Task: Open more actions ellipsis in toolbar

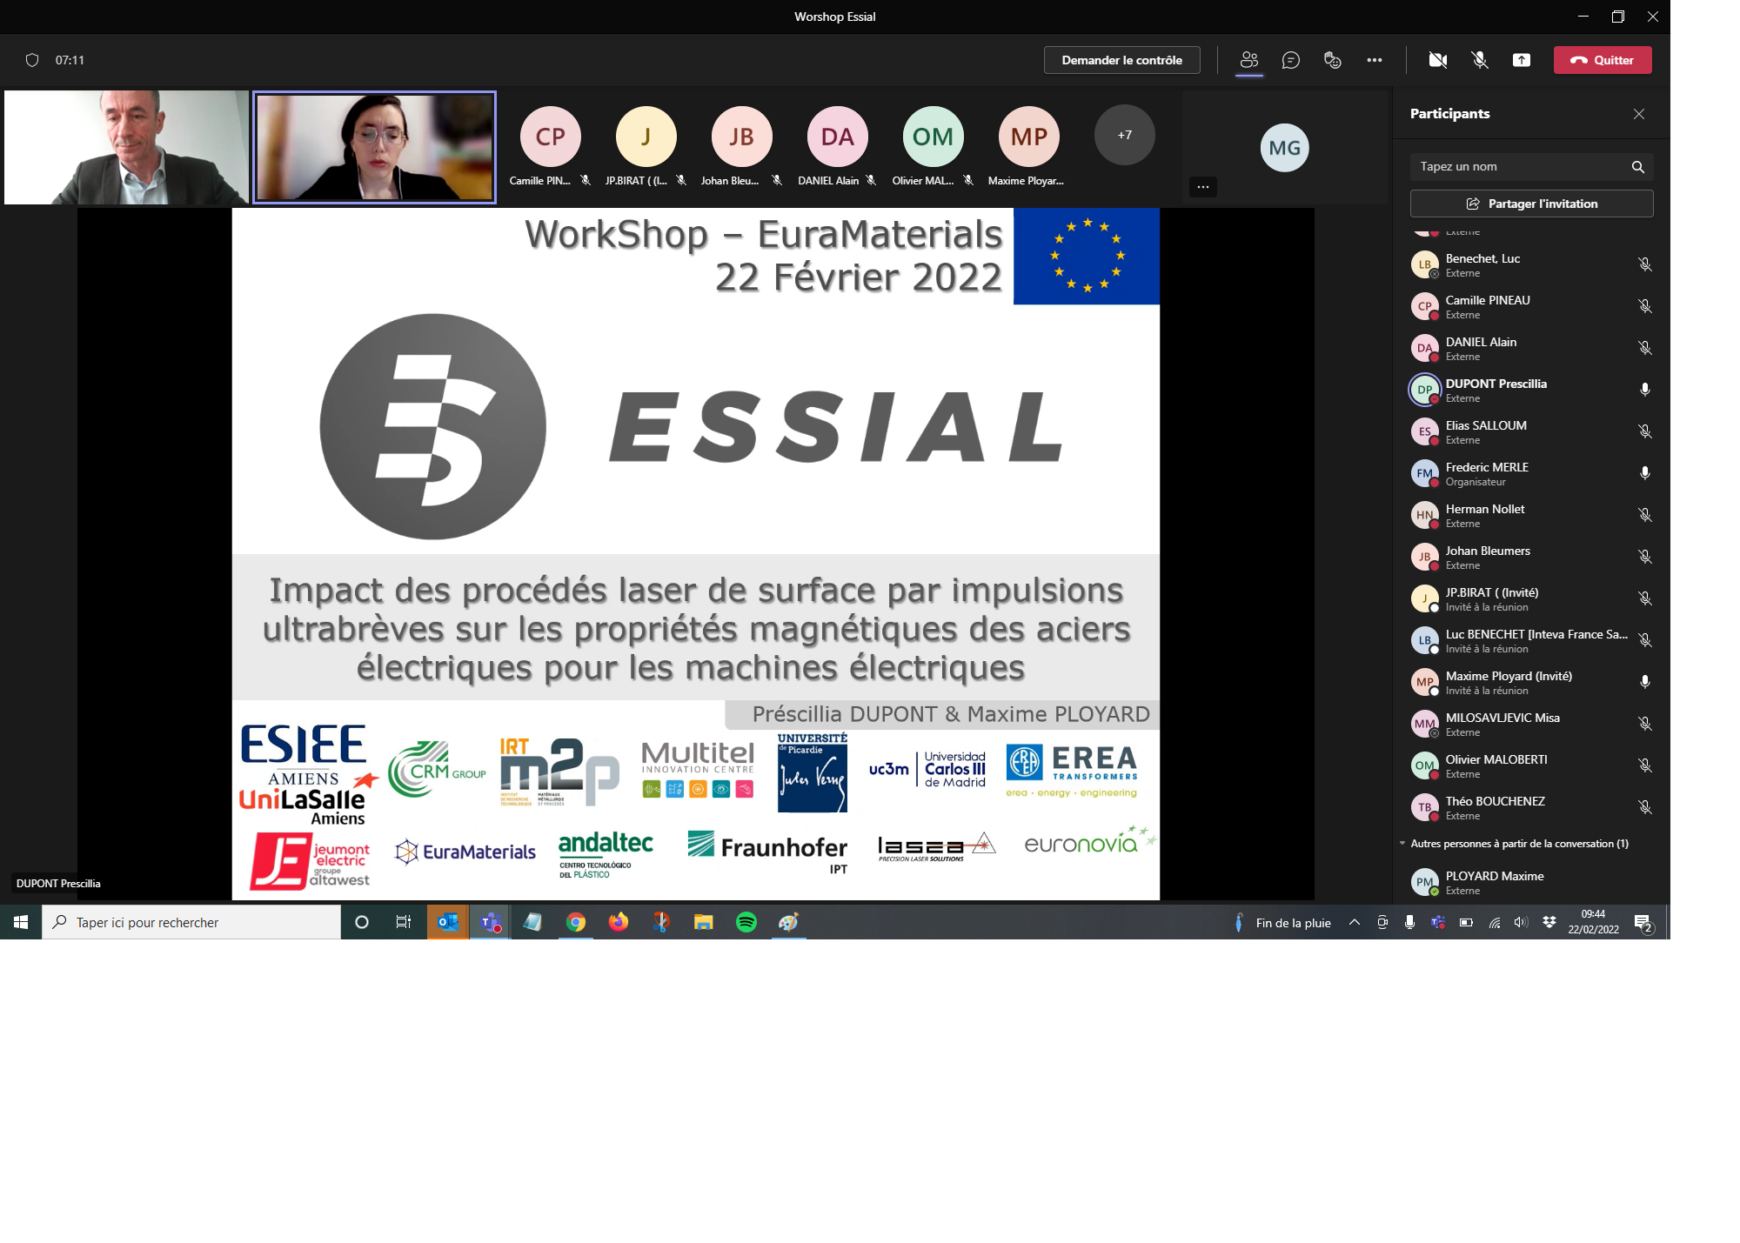Action: click(1375, 60)
